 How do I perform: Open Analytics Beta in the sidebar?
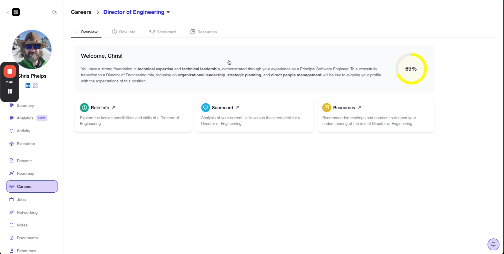(x=25, y=118)
